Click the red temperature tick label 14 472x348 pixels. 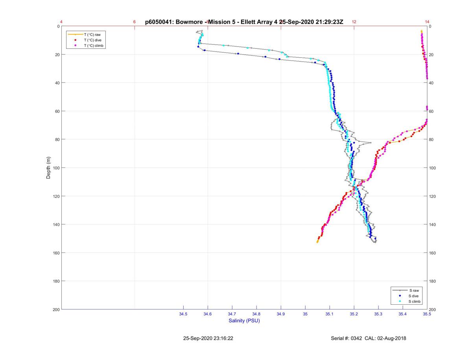tap(427, 22)
